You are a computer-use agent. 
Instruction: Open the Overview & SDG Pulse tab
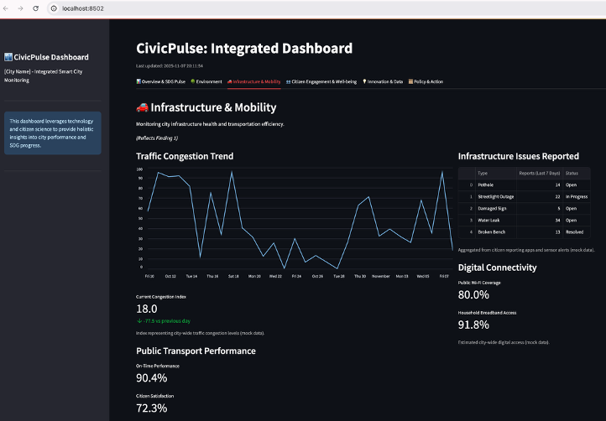[x=160, y=82]
